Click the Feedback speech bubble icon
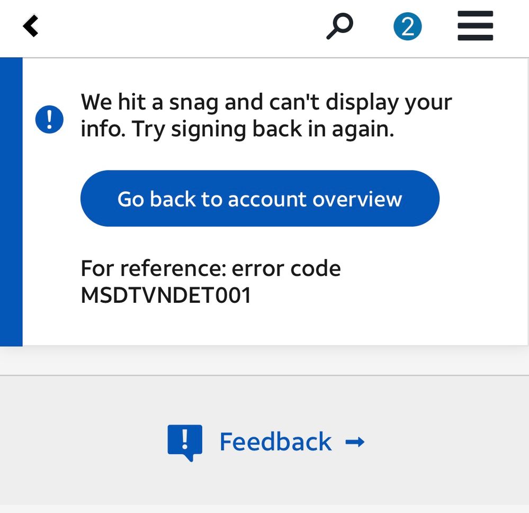The image size is (529, 513). (x=185, y=442)
